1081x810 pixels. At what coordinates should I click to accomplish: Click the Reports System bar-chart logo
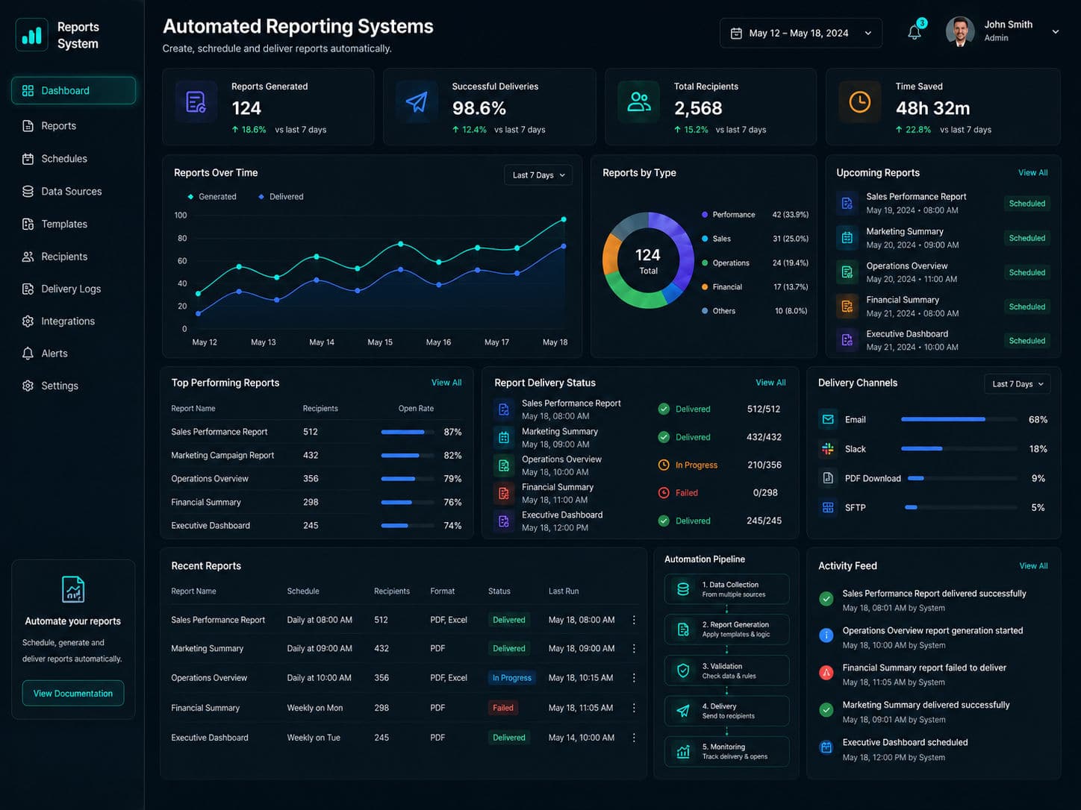point(32,35)
